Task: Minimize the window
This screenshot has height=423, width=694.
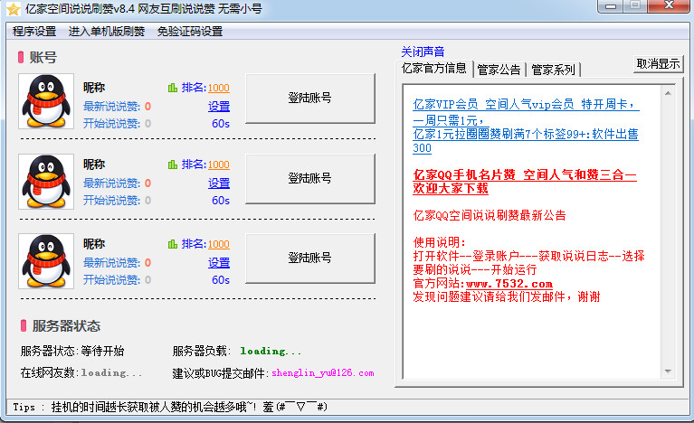Action: (x=611, y=6)
